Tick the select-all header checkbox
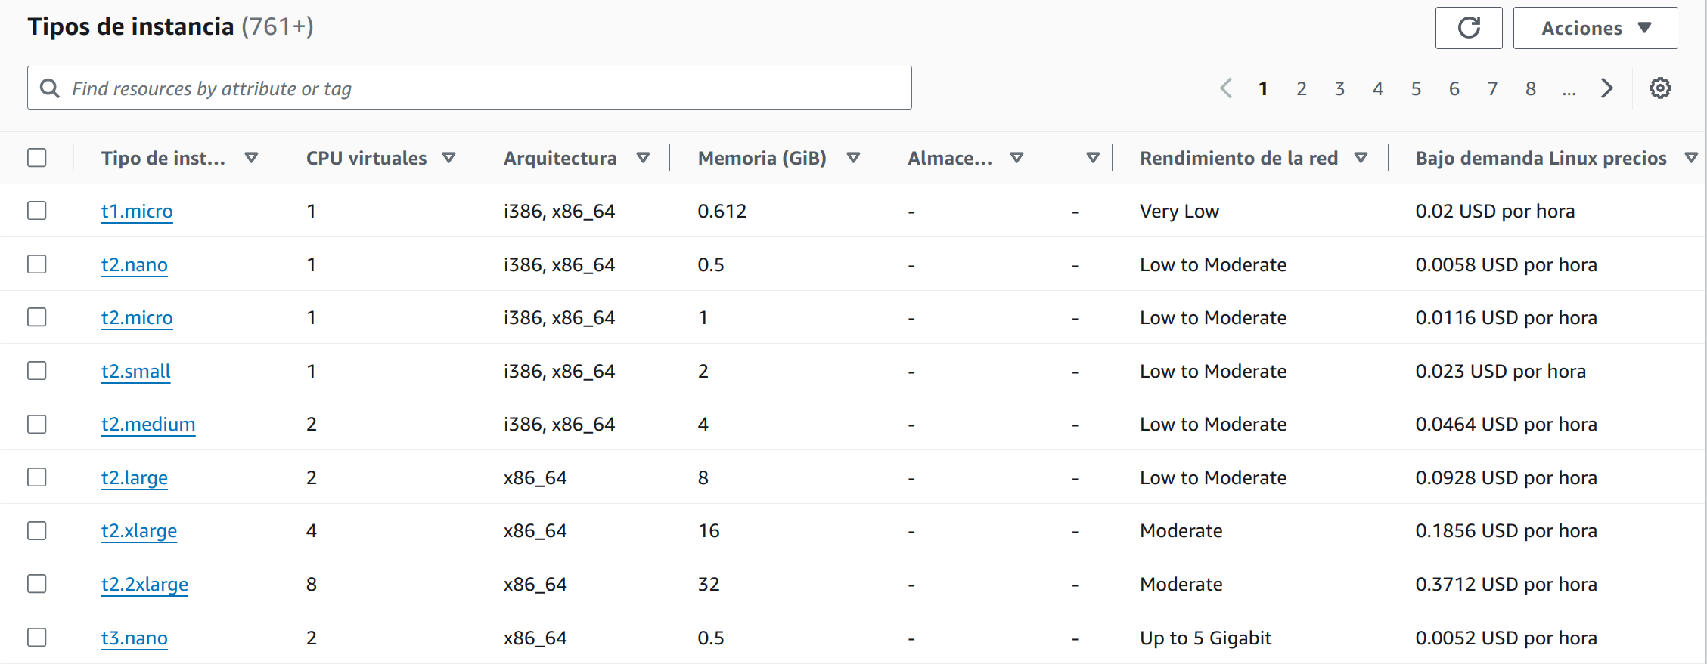This screenshot has height=664, width=1707. 37,158
